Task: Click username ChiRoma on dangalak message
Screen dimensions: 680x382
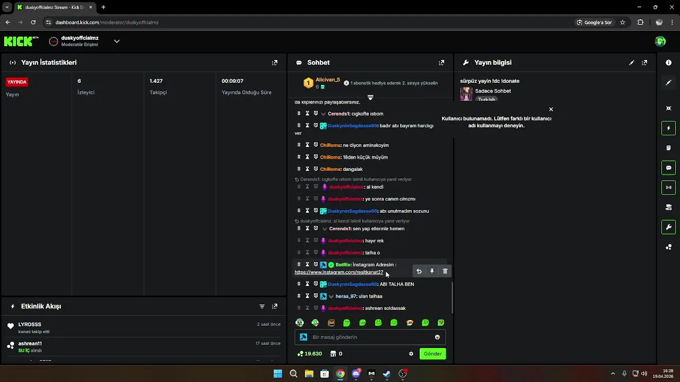Action: (330, 169)
